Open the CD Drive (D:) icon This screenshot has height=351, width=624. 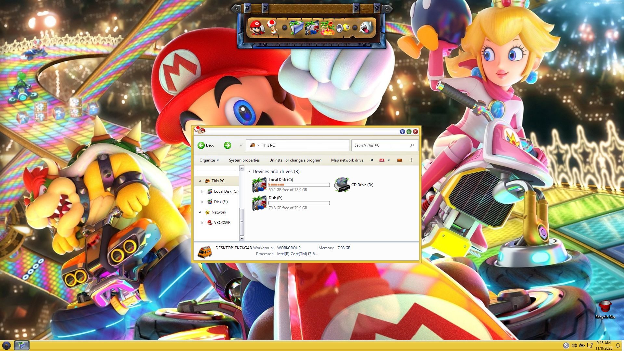(342, 185)
